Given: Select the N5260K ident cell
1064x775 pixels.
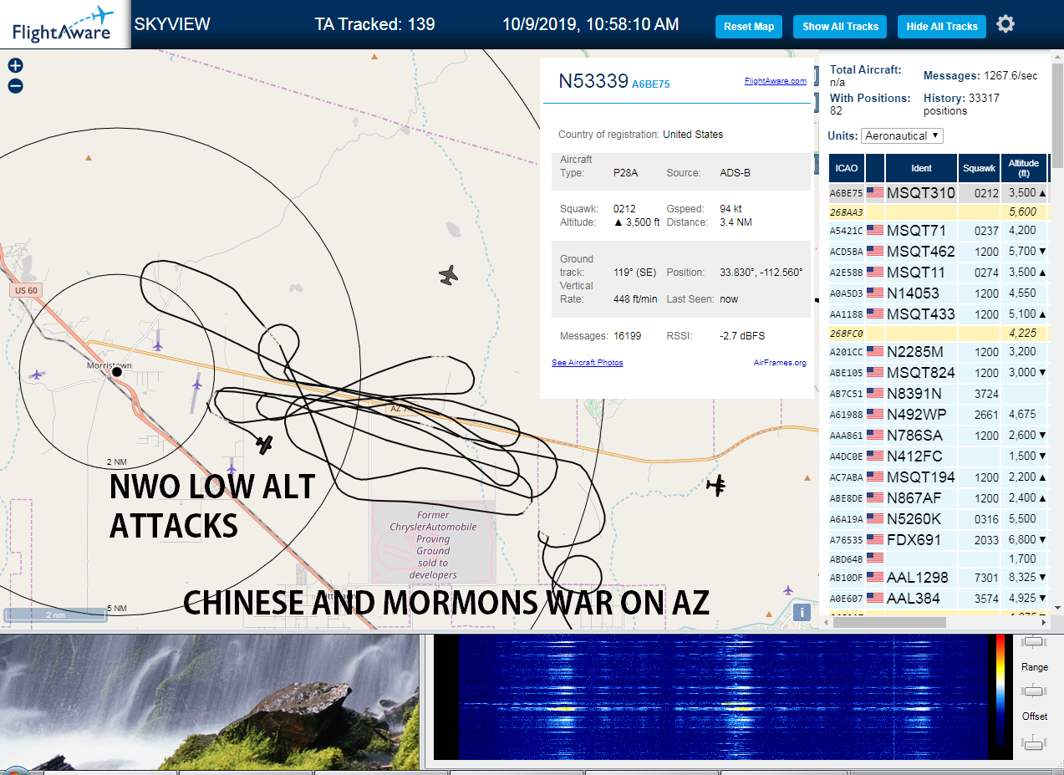Looking at the screenshot, I should click(921, 518).
